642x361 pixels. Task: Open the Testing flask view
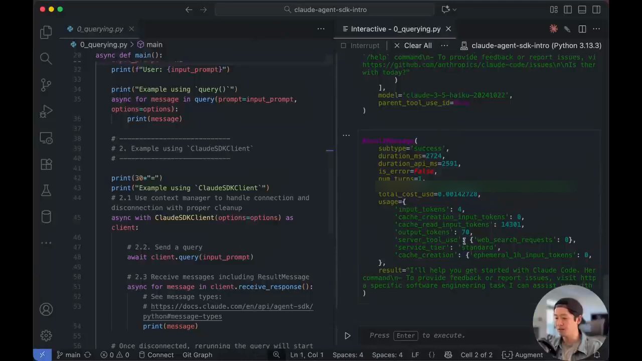coord(46,190)
